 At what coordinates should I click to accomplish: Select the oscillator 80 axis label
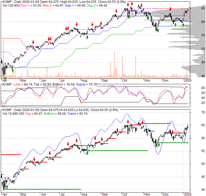click(203, 88)
